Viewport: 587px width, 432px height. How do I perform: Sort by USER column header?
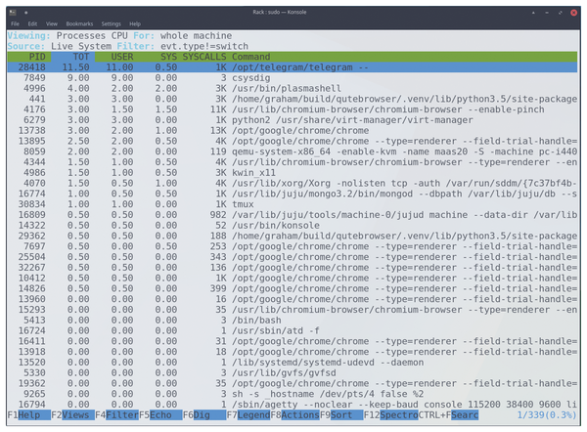click(122, 57)
